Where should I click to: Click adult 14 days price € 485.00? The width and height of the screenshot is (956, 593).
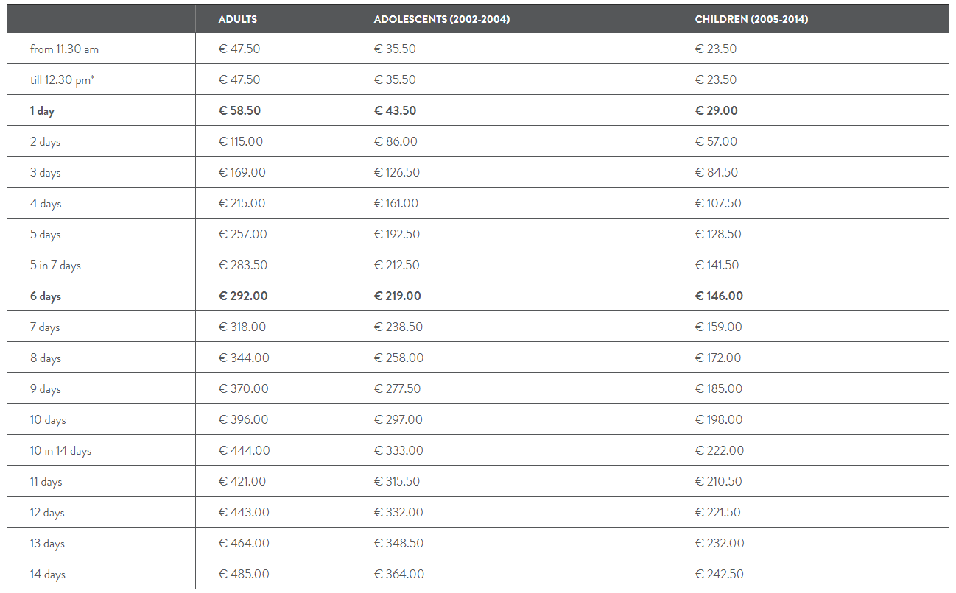(244, 574)
